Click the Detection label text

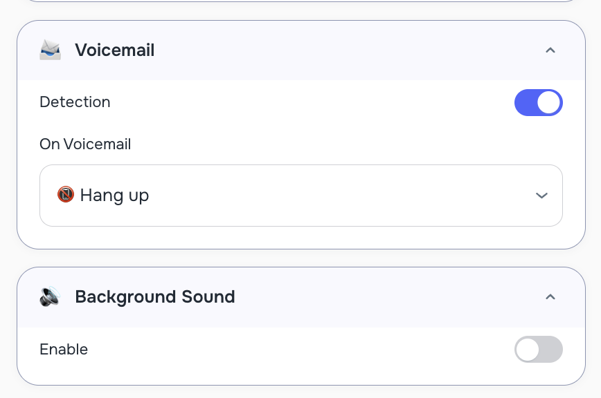75,102
